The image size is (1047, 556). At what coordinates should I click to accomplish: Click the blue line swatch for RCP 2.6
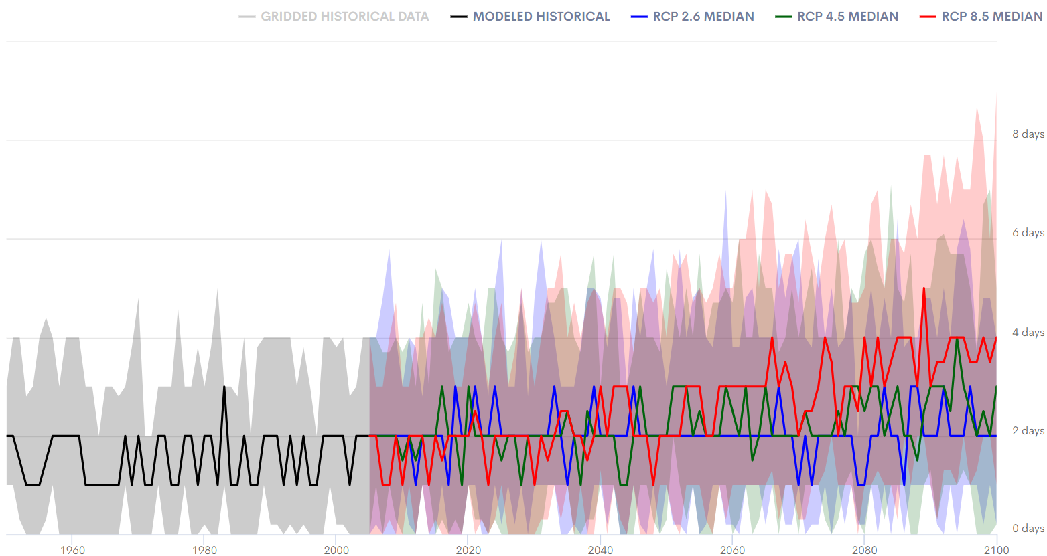click(x=639, y=17)
